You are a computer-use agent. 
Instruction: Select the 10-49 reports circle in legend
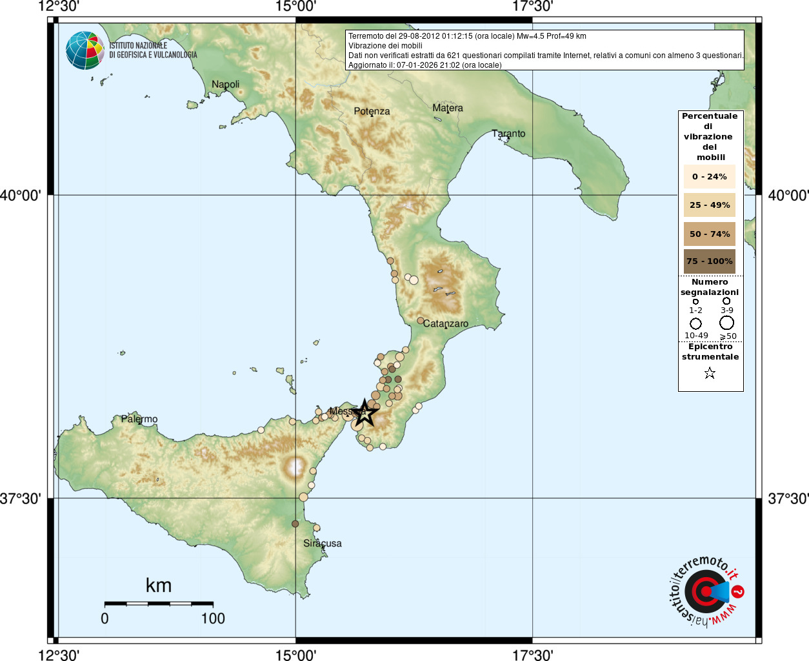coord(695,323)
